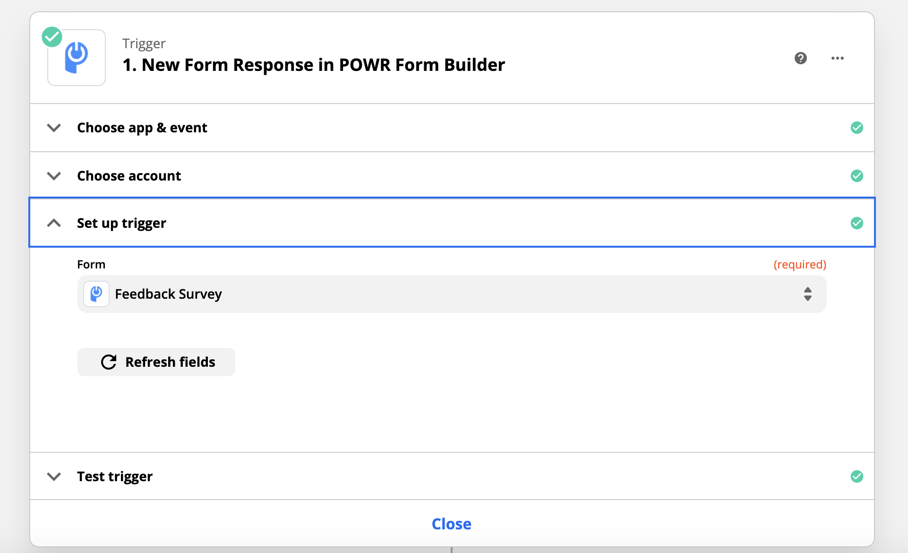The image size is (908, 553).
Task: Click the POWR Form Builder app logo
Action: point(77,58)
